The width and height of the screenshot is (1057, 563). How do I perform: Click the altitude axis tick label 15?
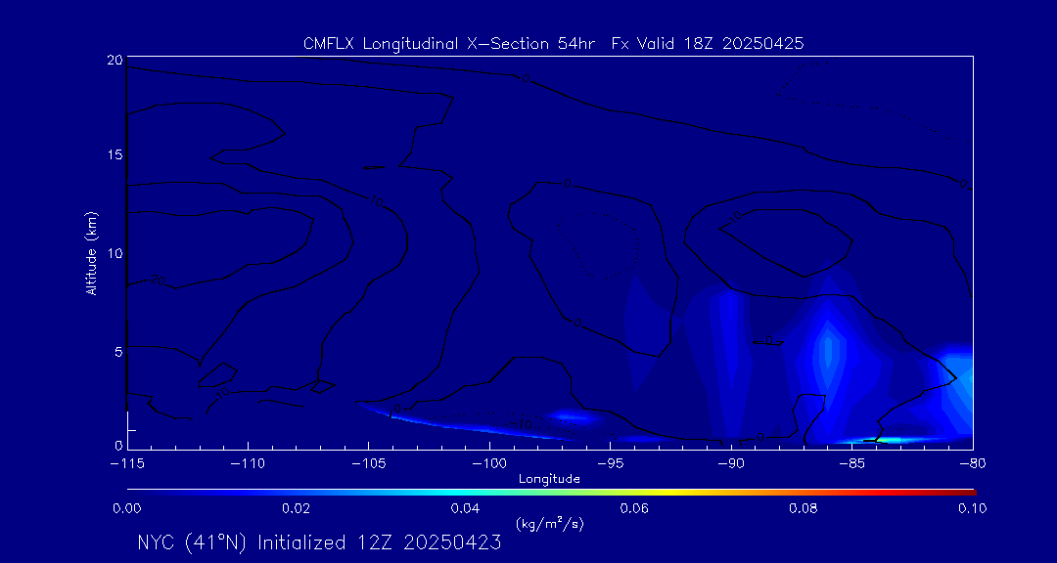tap(114, 154)
